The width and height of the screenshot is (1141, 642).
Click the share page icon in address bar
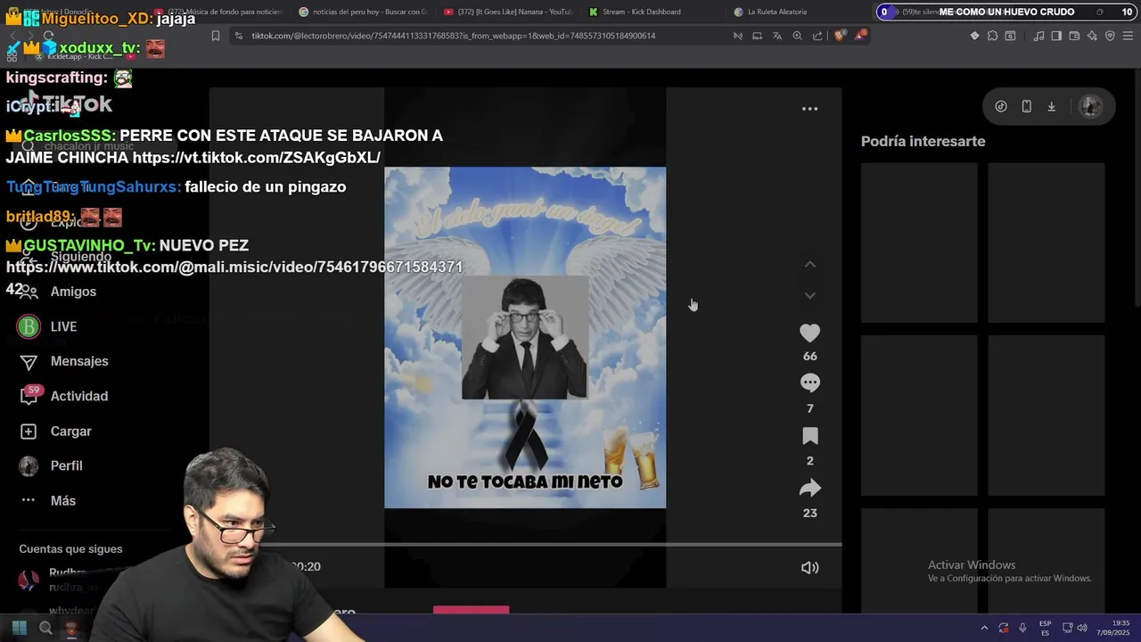pyautogui.click(x=817, y=36)
